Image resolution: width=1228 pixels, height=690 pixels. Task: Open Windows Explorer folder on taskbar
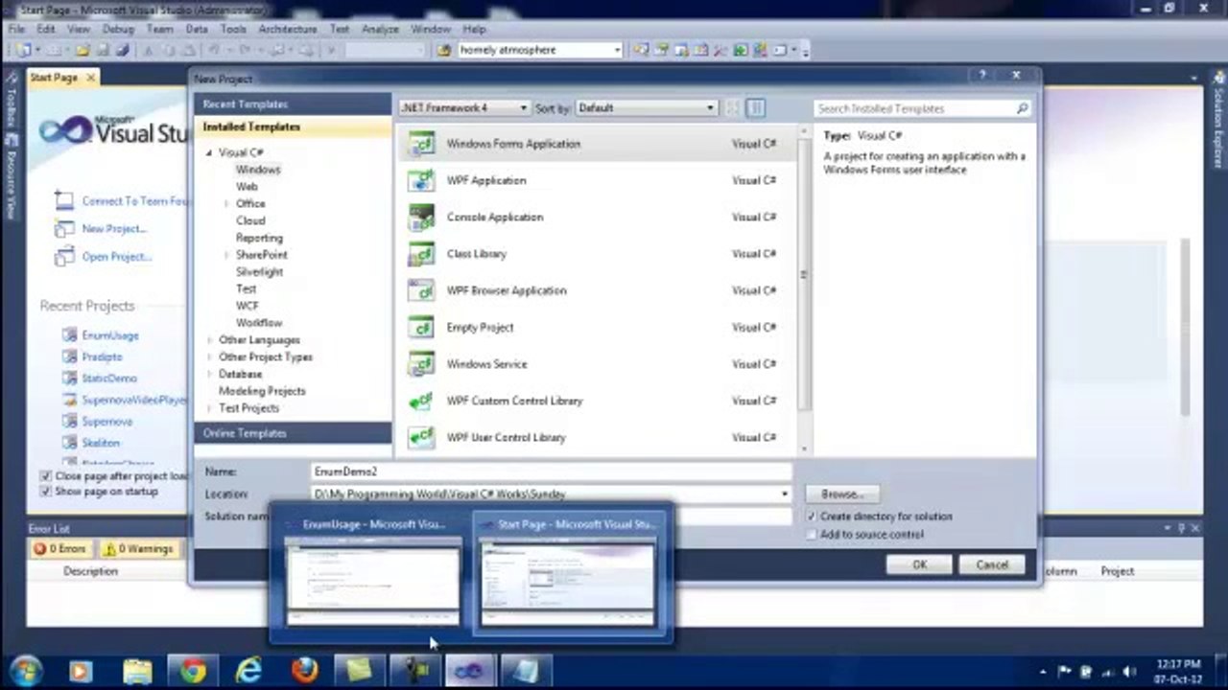click(137, 671)
